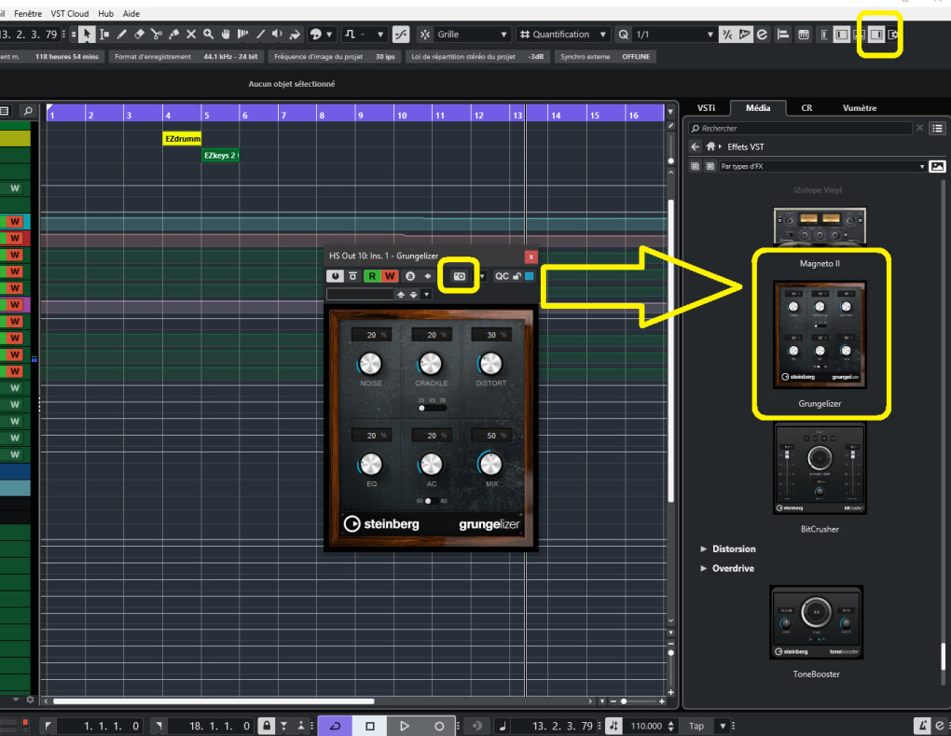
Task: Click the Grungelizer DISTORT knob
Action: (x=490, y=364)
